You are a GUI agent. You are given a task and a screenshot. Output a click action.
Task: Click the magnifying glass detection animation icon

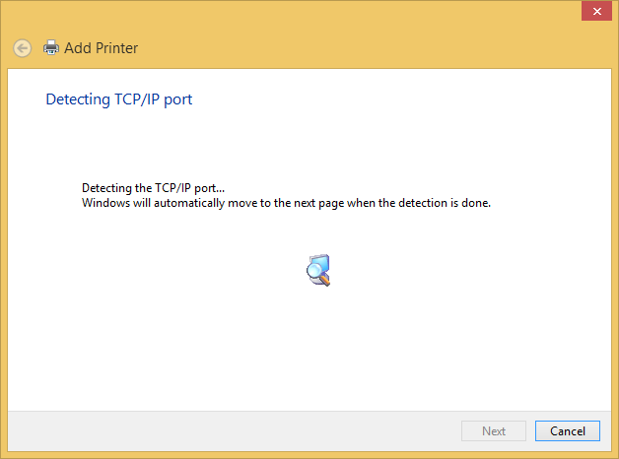[318, 270]
